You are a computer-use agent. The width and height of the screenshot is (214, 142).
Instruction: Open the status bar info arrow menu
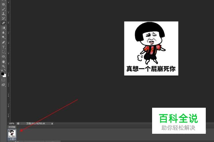point(52,124)
